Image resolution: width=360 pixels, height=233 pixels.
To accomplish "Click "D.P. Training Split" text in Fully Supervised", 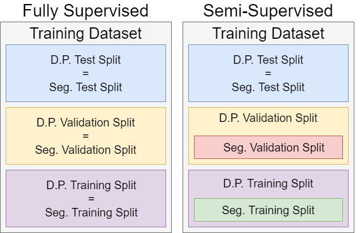I will click(x=91, y=185).
